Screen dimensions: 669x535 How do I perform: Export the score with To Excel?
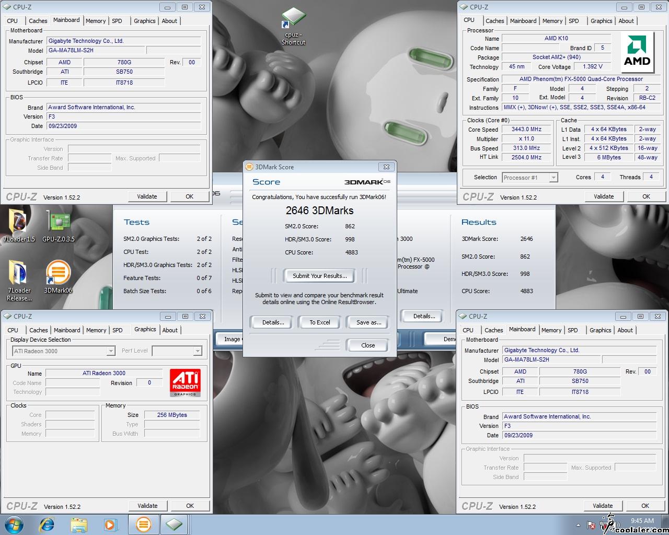(x=320, y=322)
